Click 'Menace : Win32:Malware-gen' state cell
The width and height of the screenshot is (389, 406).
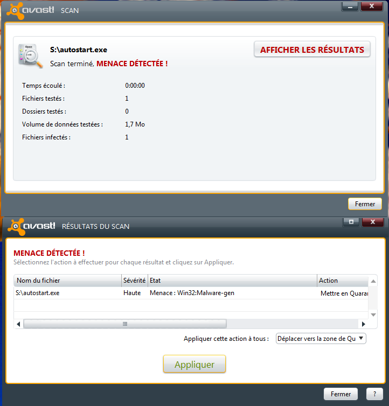coord(192,293)
